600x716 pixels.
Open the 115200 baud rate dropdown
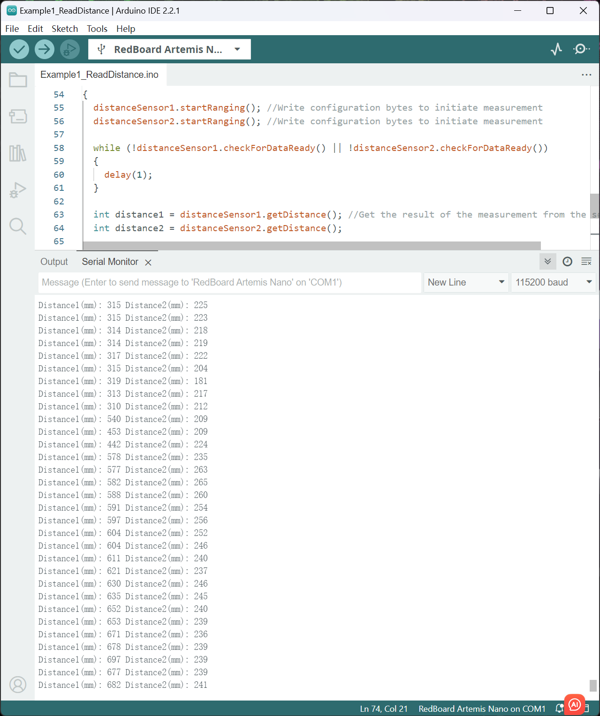tap(553, 282)
